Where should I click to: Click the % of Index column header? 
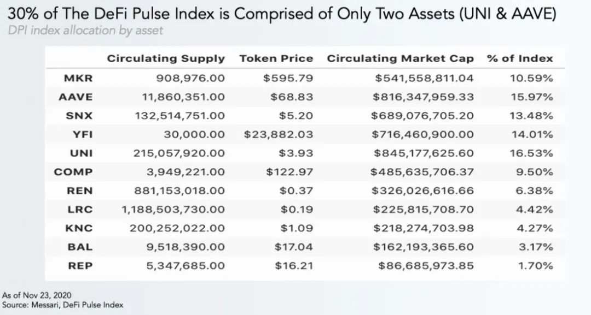click(520, 58)
